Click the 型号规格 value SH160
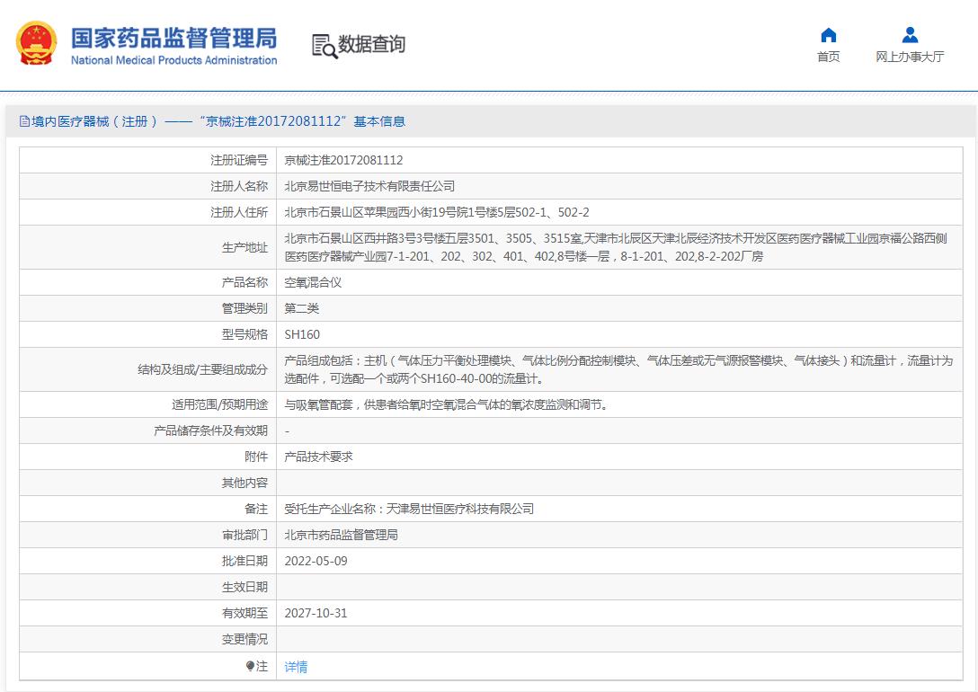The image size is (978, 692). [301, 333]
